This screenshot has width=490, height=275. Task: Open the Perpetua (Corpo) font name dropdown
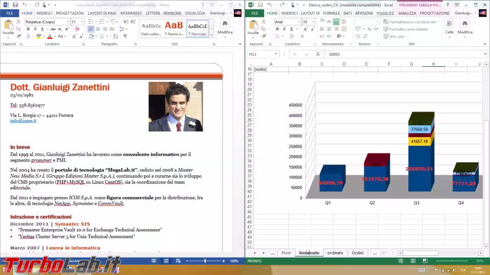coord(67,22)
